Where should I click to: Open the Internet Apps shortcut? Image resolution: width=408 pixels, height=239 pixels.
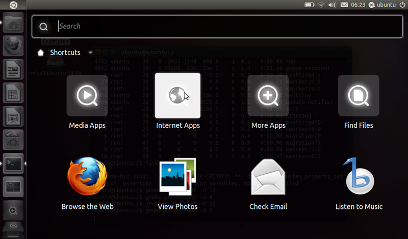coord(177,96)
